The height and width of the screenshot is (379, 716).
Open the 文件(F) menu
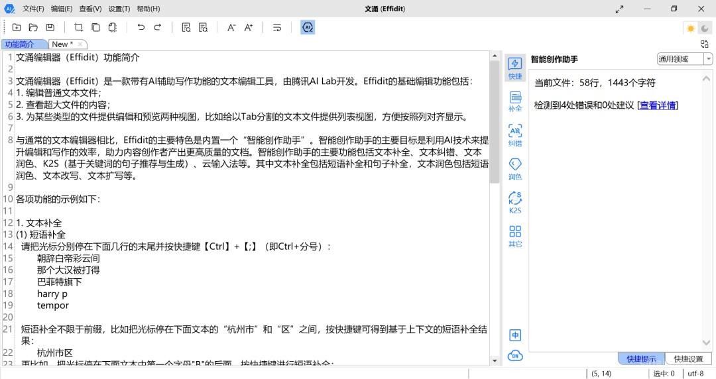pyautogui.click(x=33, y=9)
